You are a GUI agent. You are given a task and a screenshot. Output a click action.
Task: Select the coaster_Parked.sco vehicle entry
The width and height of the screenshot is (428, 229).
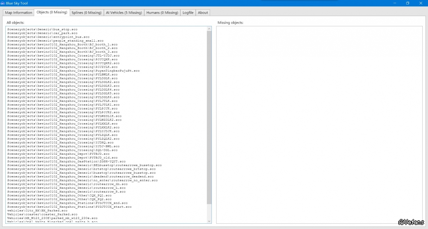pos(42,215)
